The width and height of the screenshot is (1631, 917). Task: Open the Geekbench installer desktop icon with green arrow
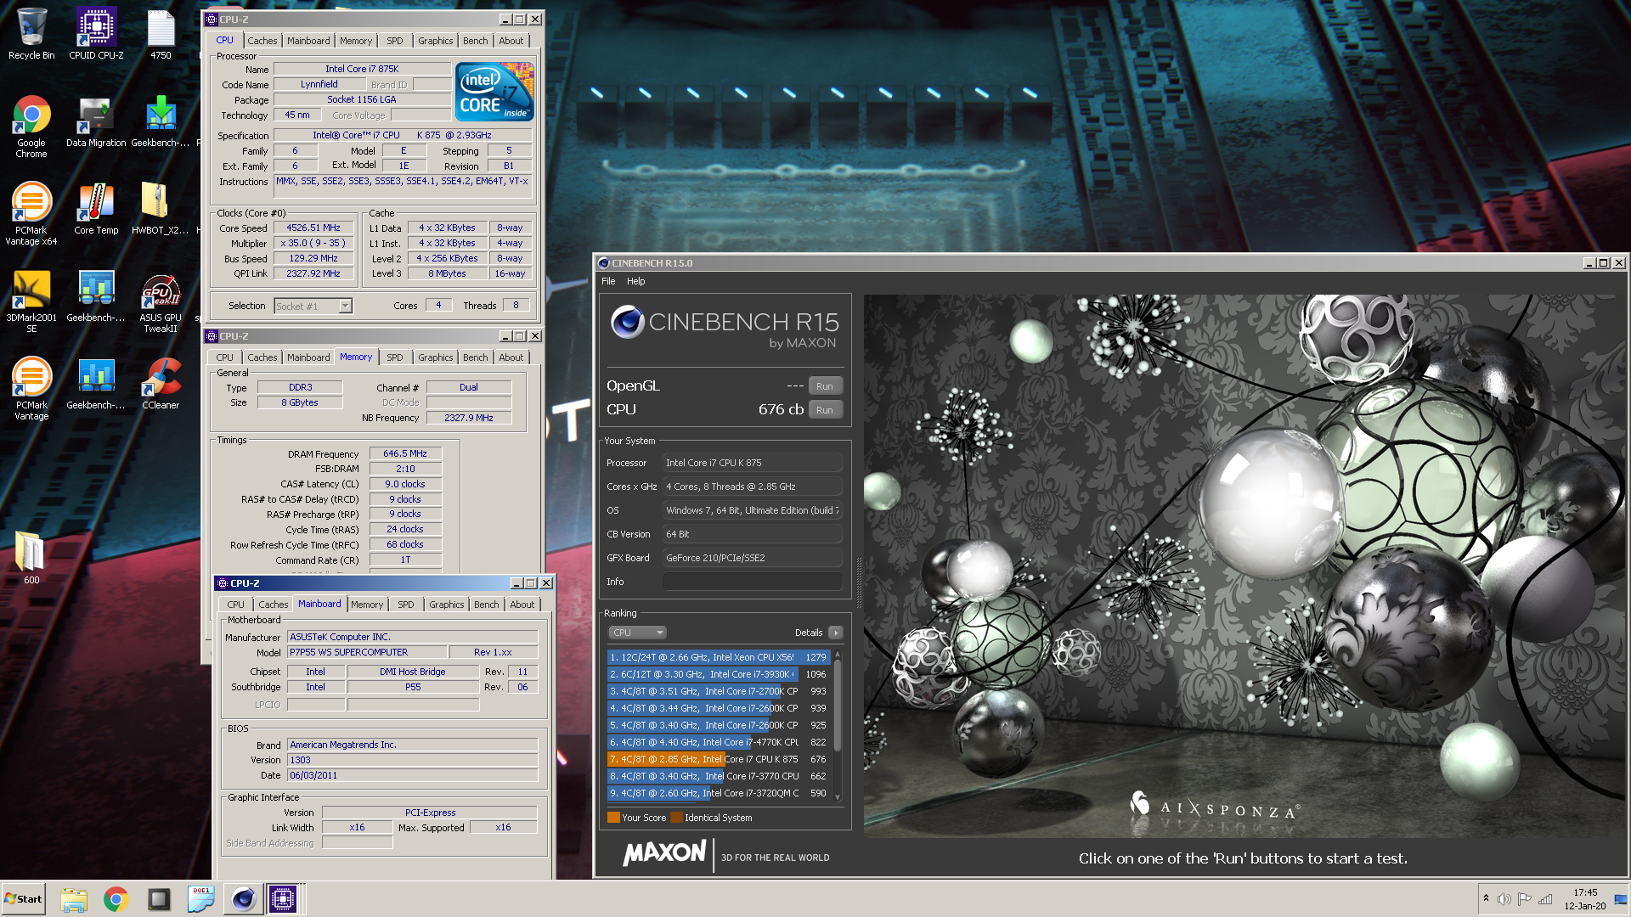point(161,121)
